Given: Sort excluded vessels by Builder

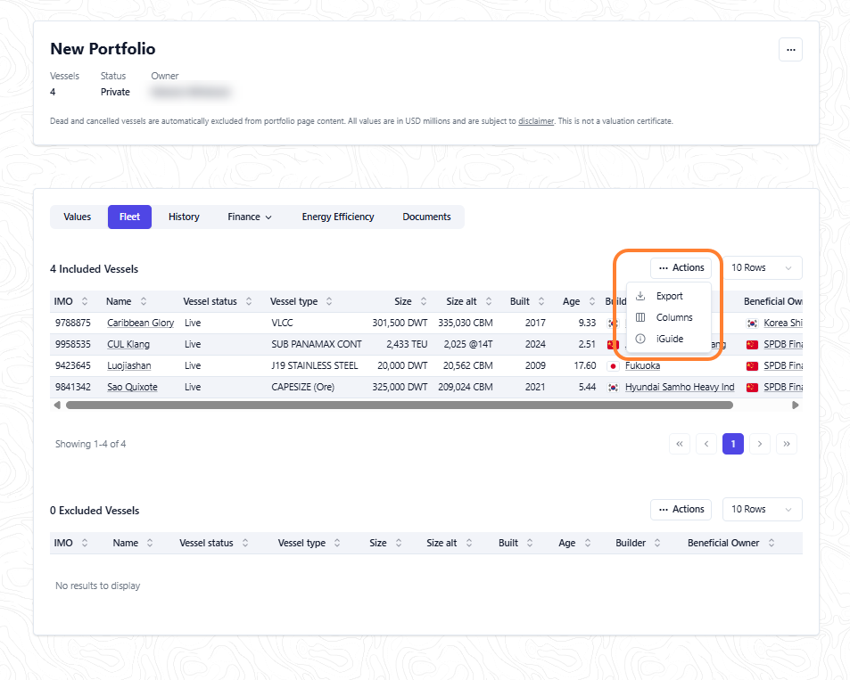Looking at the screenshot, I should click(657, 543).
